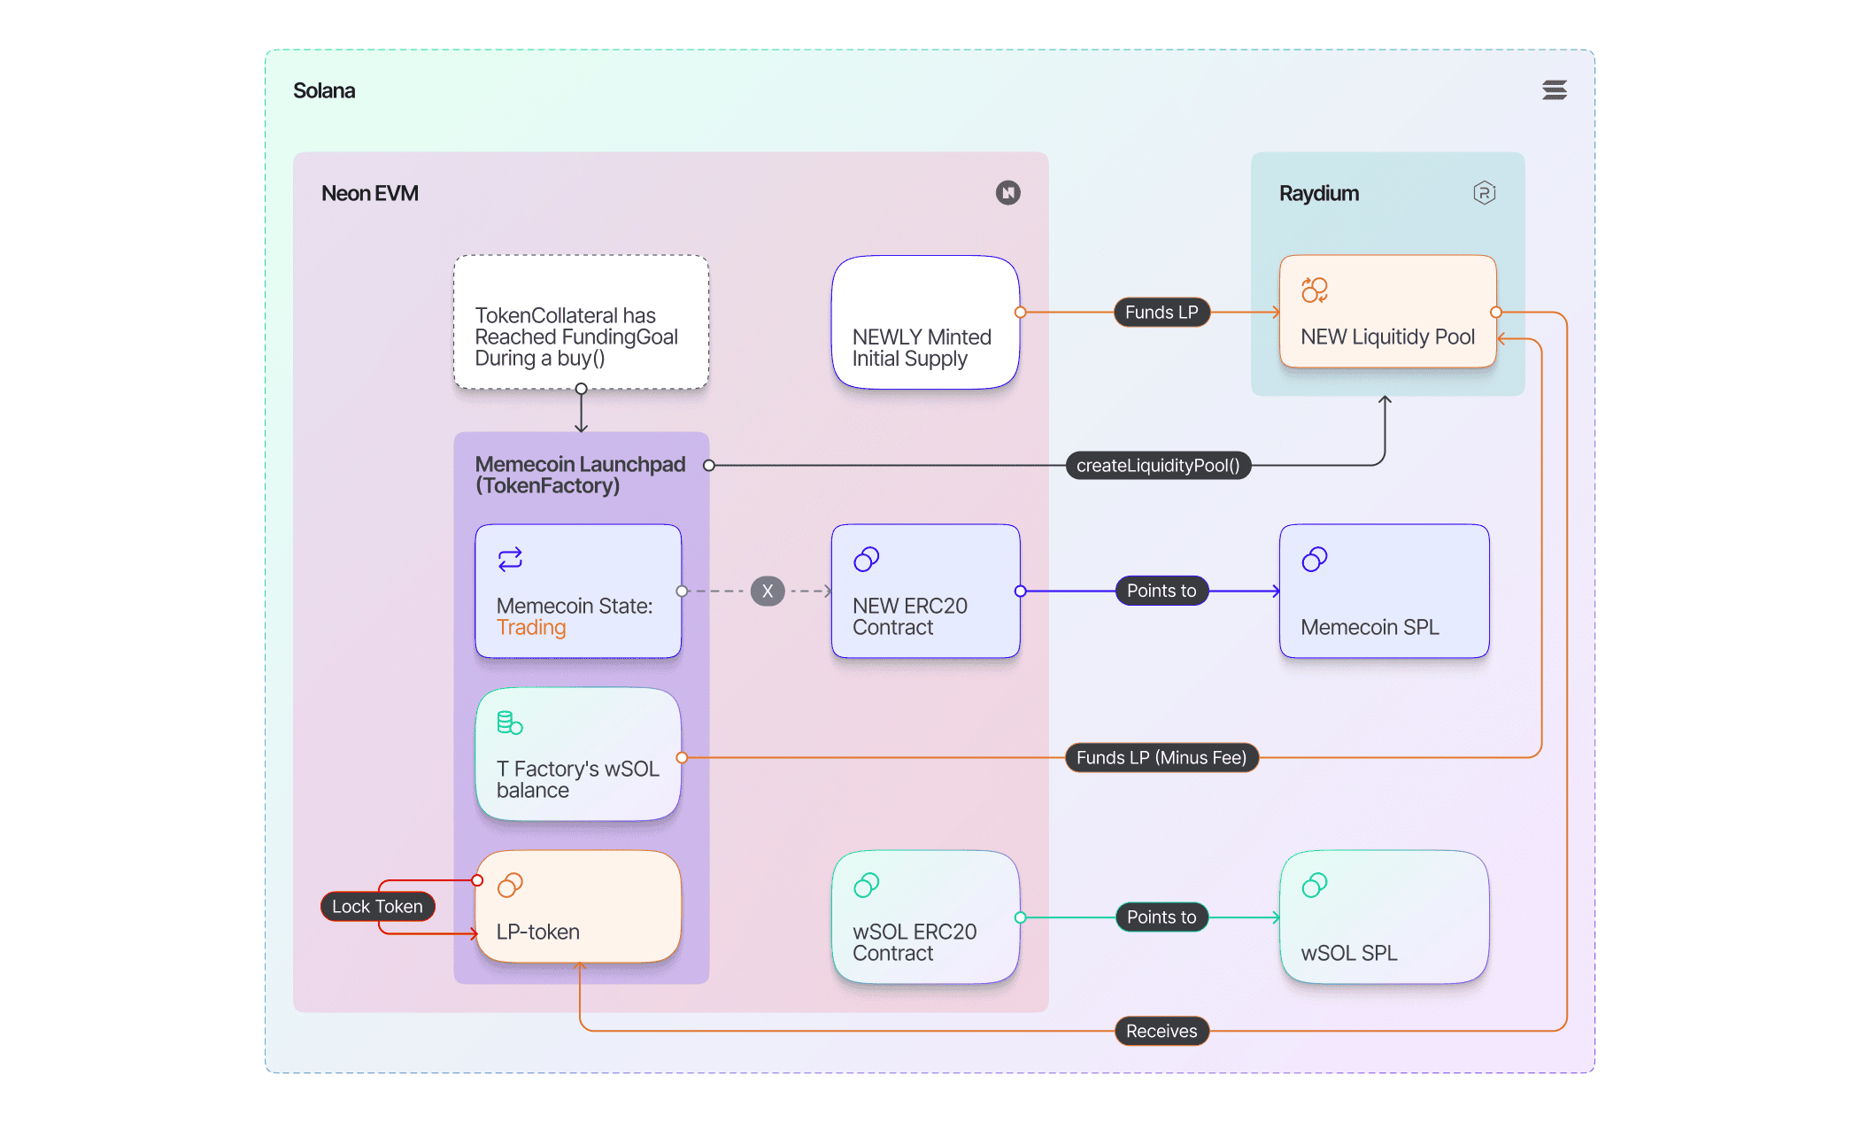The image size is (1860, 1122).
Task: Click the coins icon in wSOL SPL box
Action: coord(1315,885)
